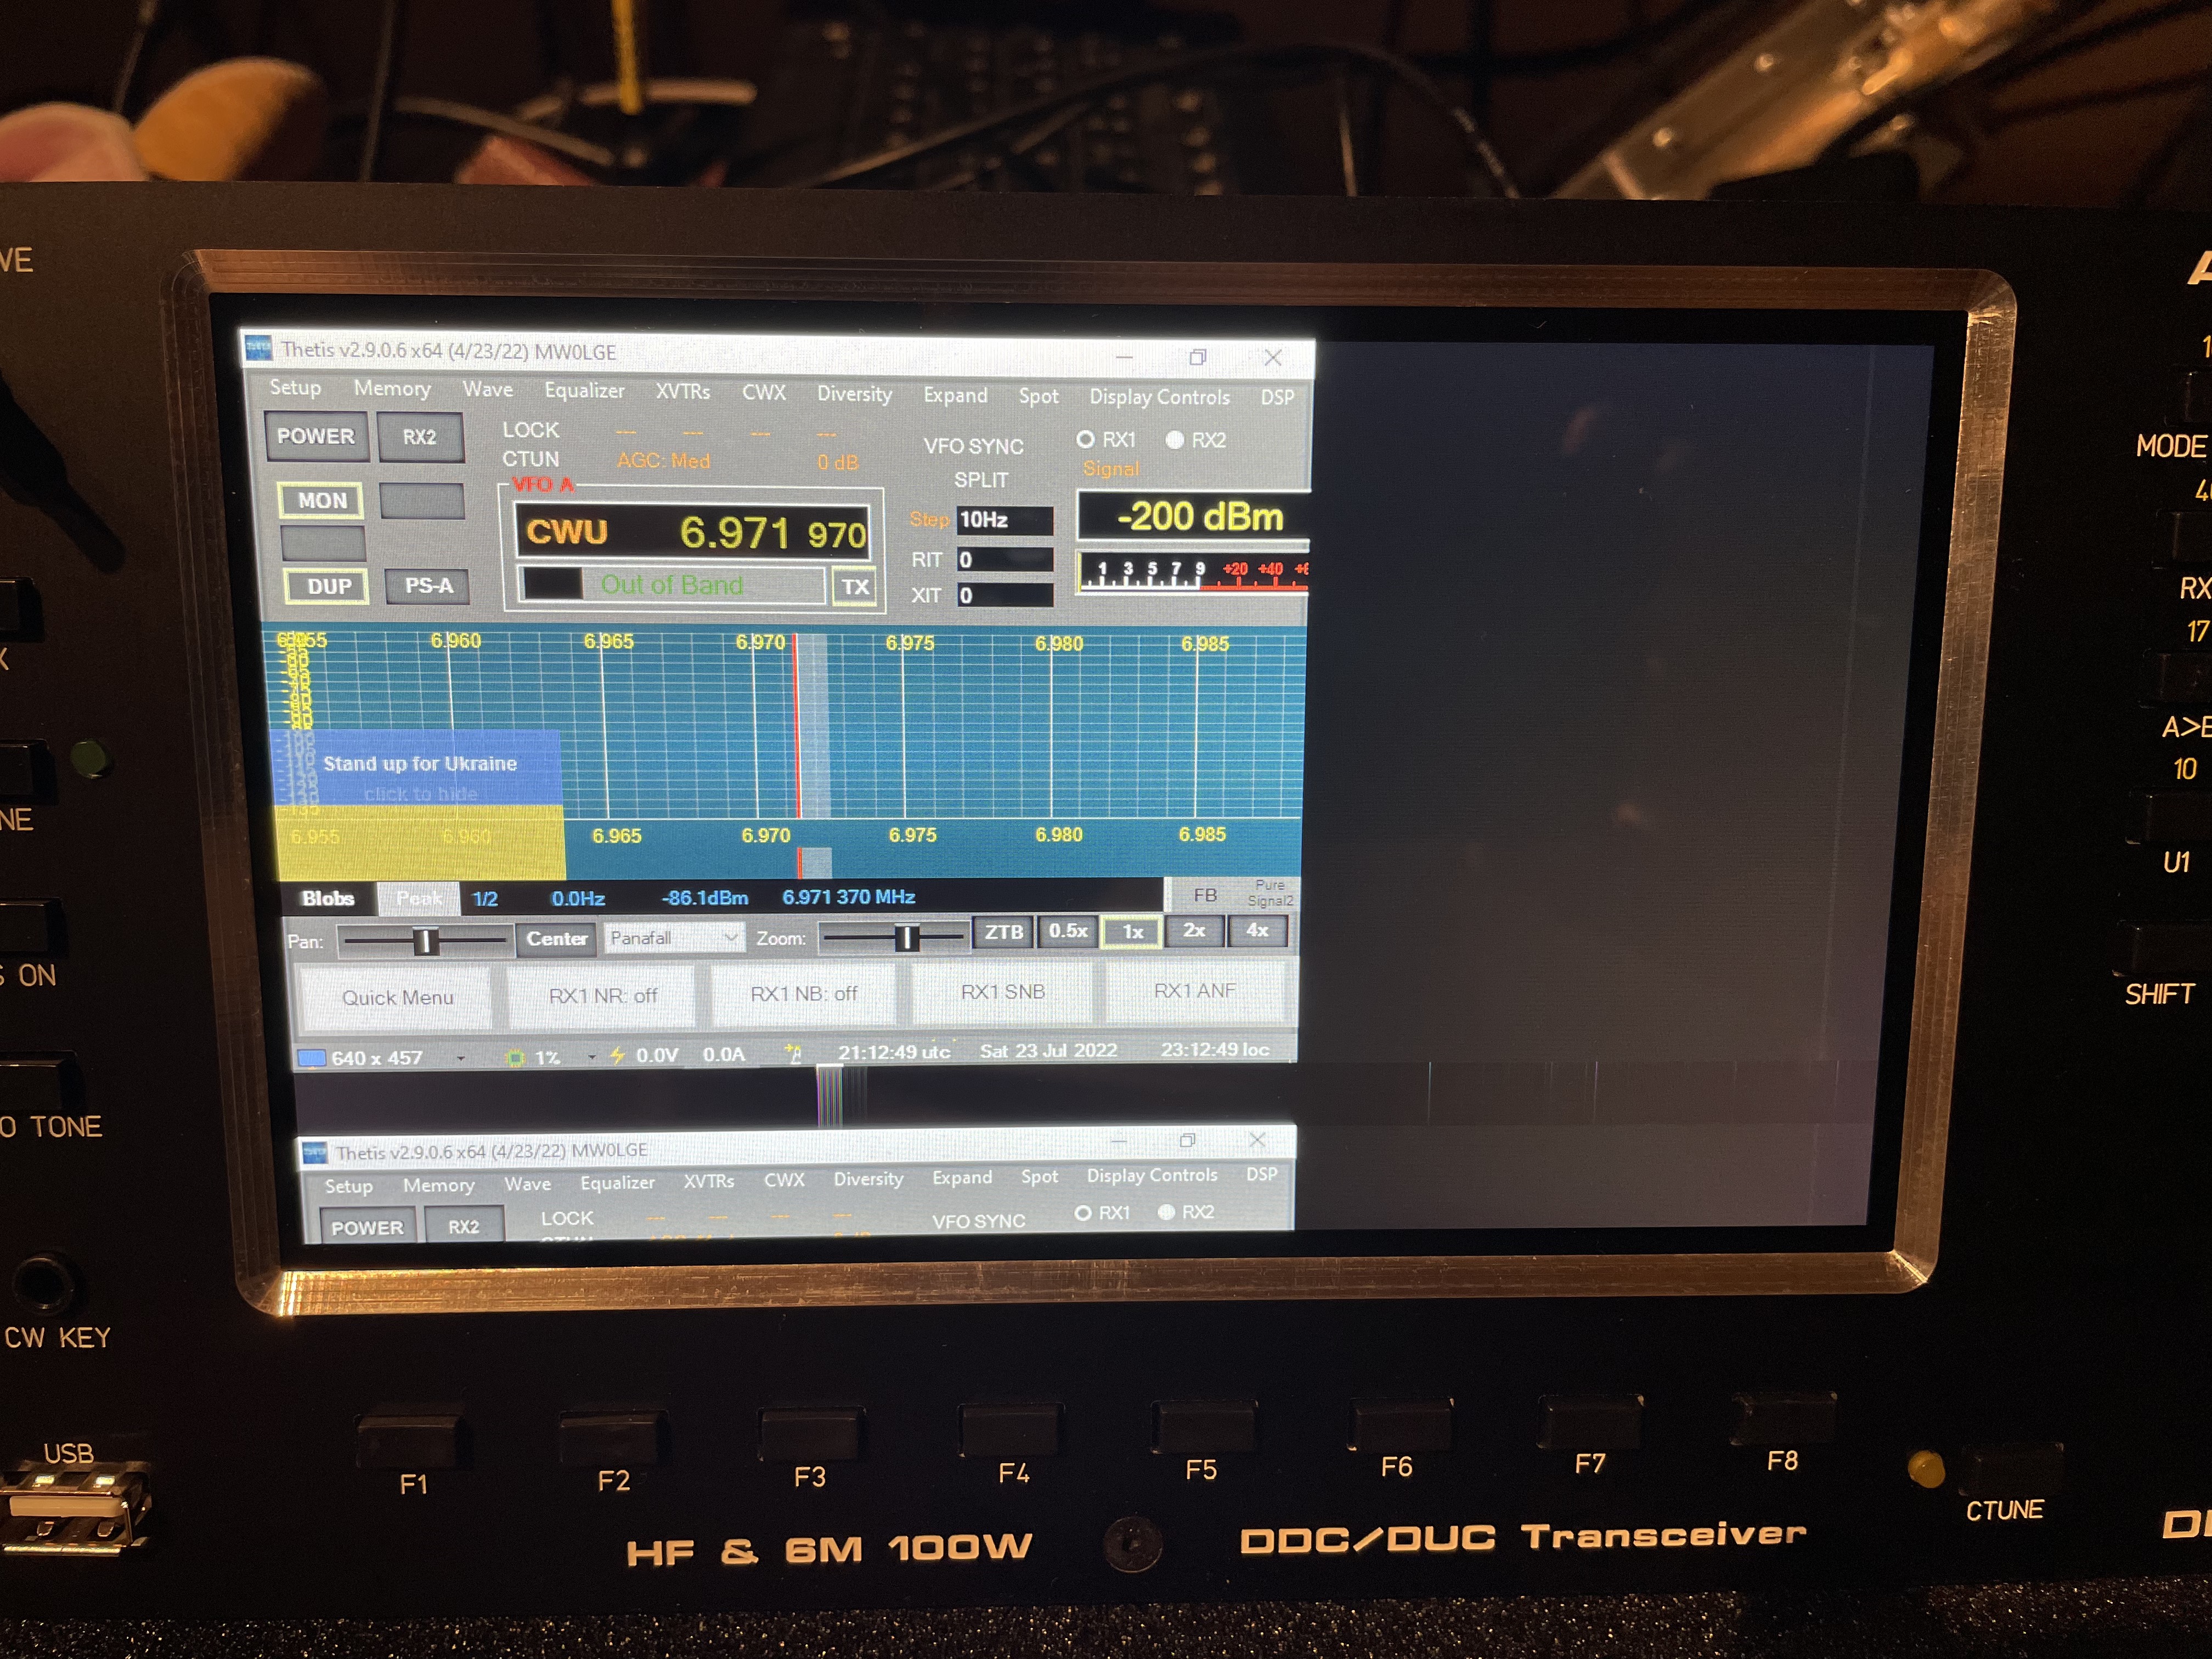The width and height of the screenshot is (2212, 1659).
Task: Click the blue window size icon in status bar
Action: tap(312, 1057)
